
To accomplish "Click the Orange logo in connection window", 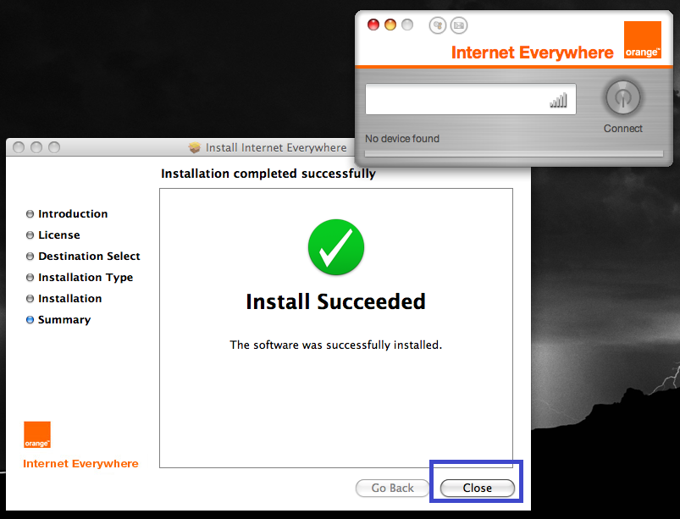I will 643,40.
